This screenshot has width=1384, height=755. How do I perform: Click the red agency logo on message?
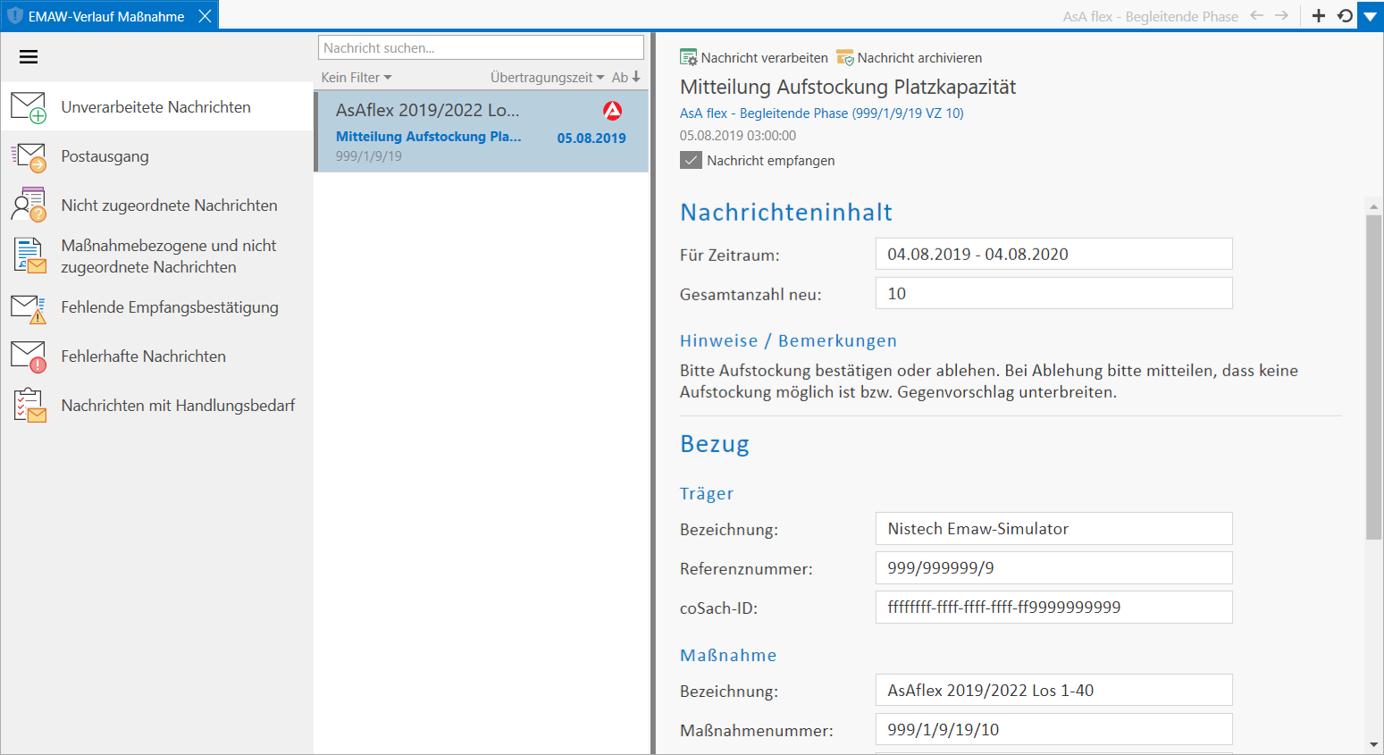[x=612, y=111]
